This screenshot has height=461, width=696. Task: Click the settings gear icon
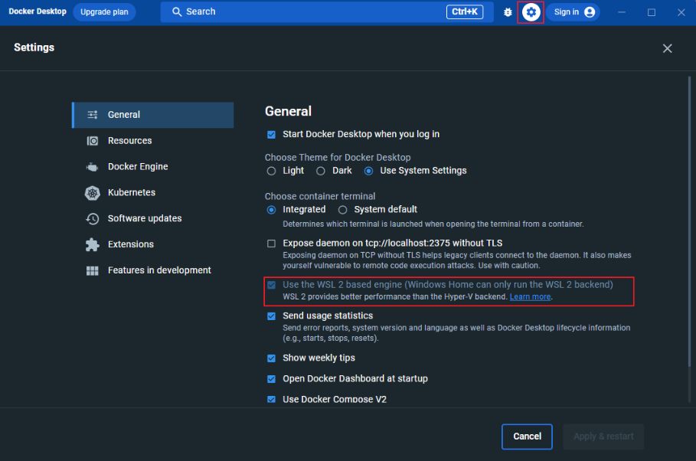tap(531, 12)
